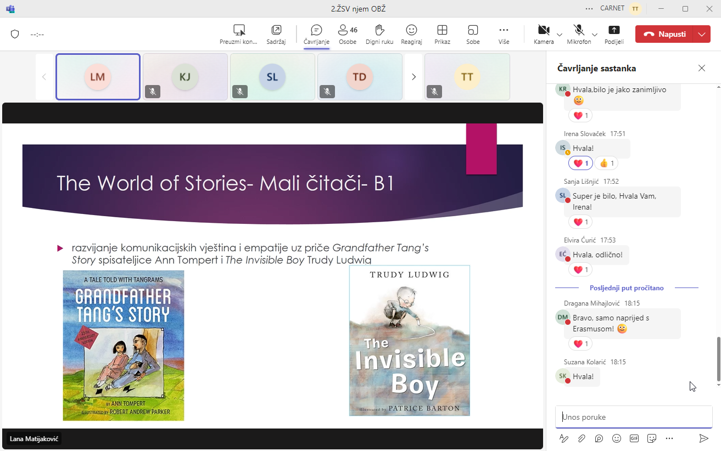Toggle thumbs-up reaction on Irena Slovaček's message
Screen dimensions: 721x451
tap(606, 163)
